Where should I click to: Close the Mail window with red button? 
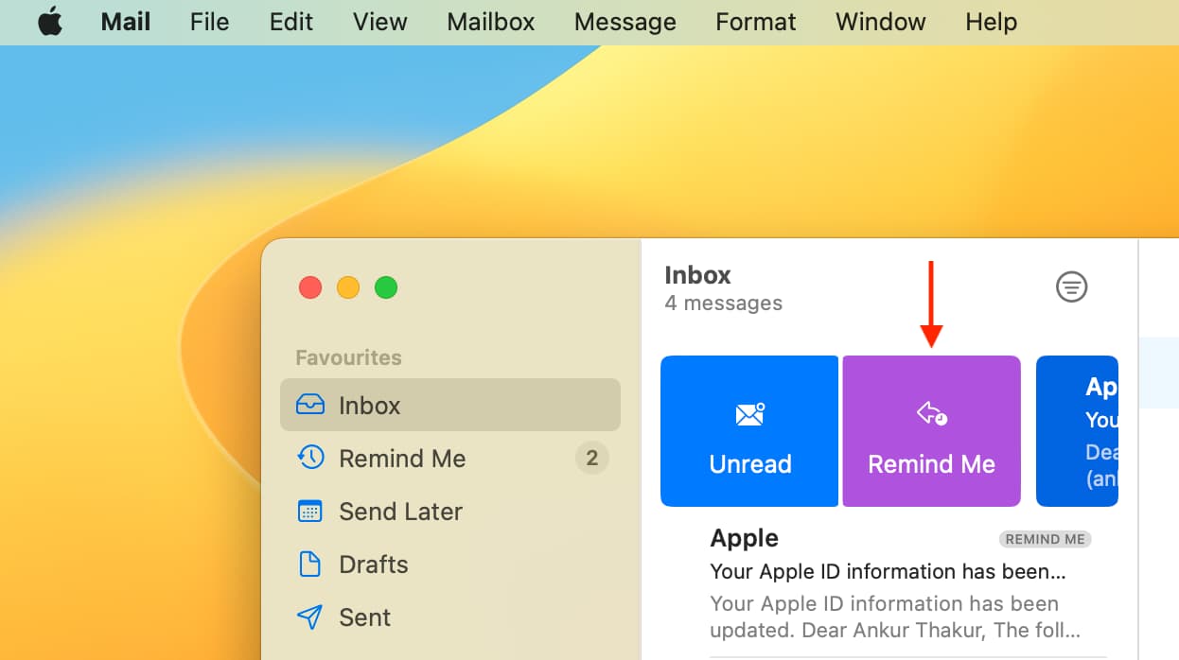tap(310, 287)
